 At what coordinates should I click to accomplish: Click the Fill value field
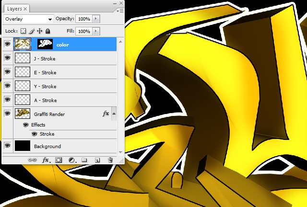click(x=84, y=31)
